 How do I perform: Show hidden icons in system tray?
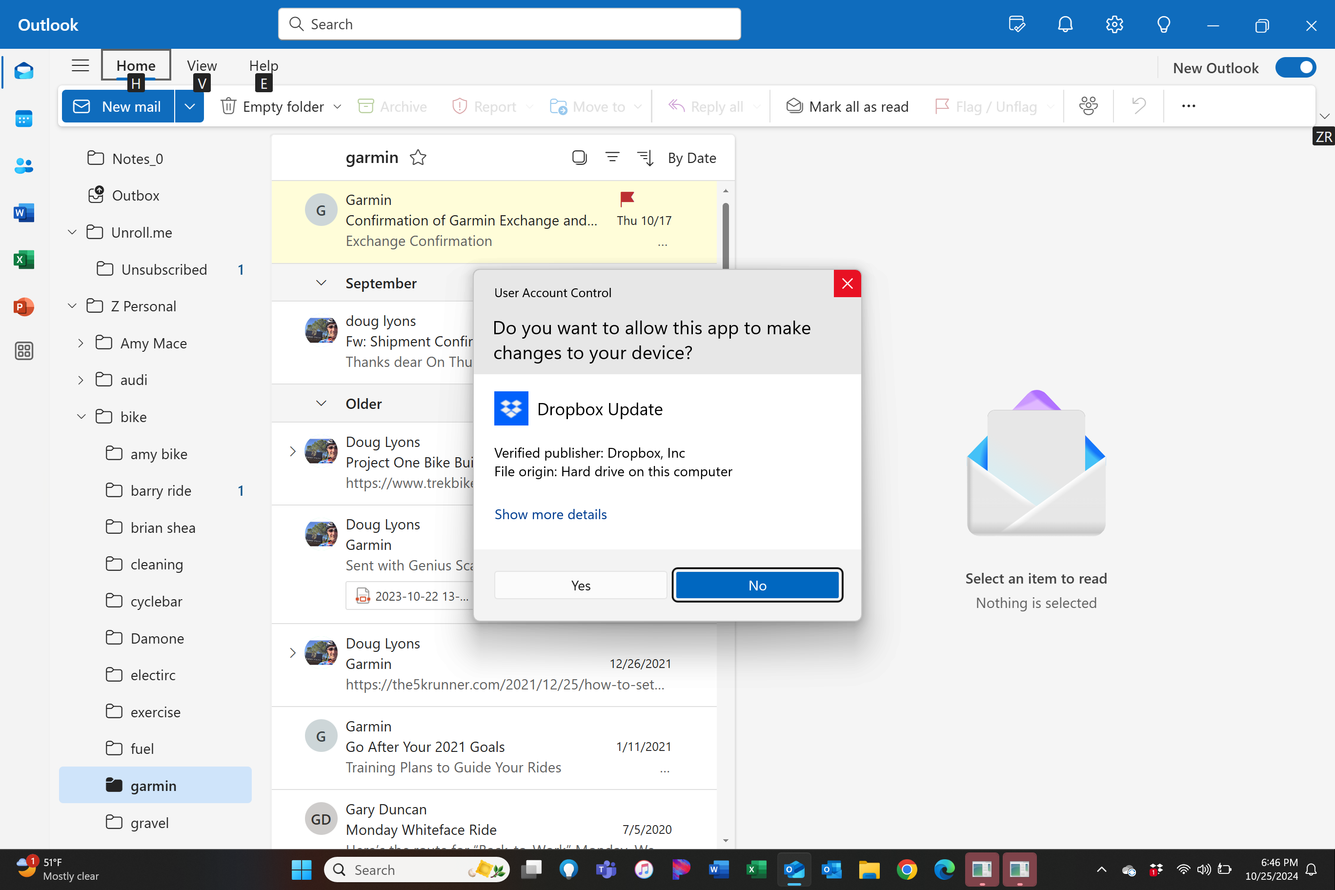point(1101,870)
